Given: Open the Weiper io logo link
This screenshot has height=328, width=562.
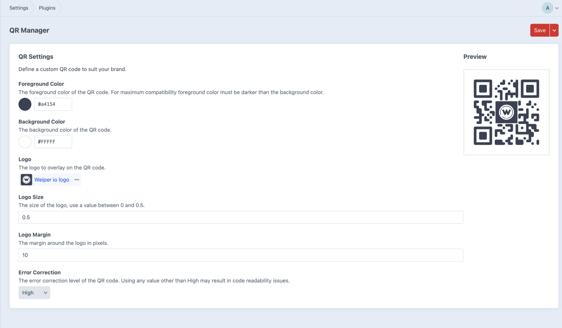Looking at the screenshot, I should click(x=52, y=180).
